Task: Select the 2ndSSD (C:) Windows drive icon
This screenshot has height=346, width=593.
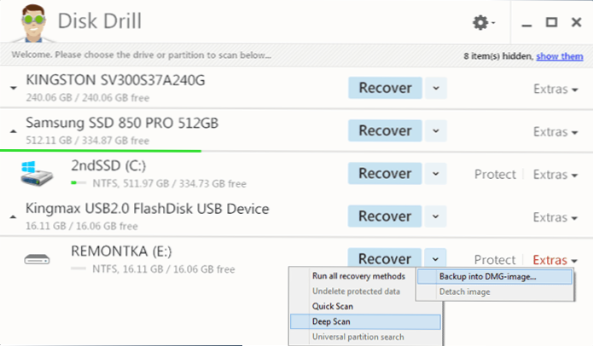Action: click(37, 173)
